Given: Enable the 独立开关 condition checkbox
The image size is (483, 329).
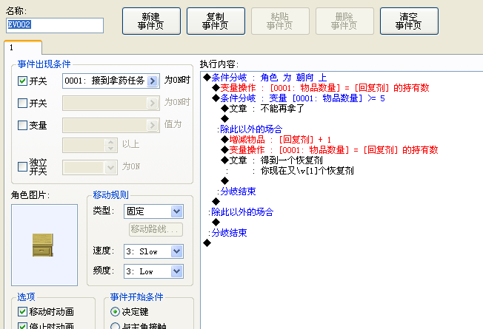Looking at the screenshot, I should 22,166.
